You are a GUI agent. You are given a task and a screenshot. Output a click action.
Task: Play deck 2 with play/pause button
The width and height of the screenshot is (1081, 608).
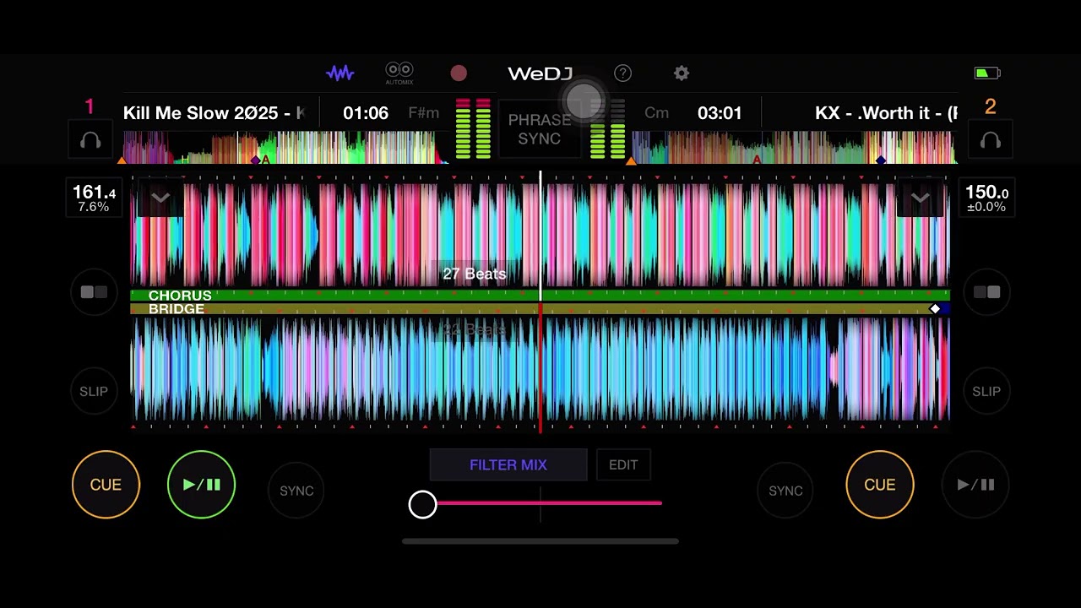(975, 485)
